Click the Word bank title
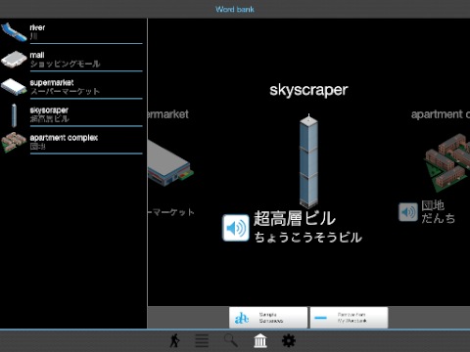 pos(235,9)
